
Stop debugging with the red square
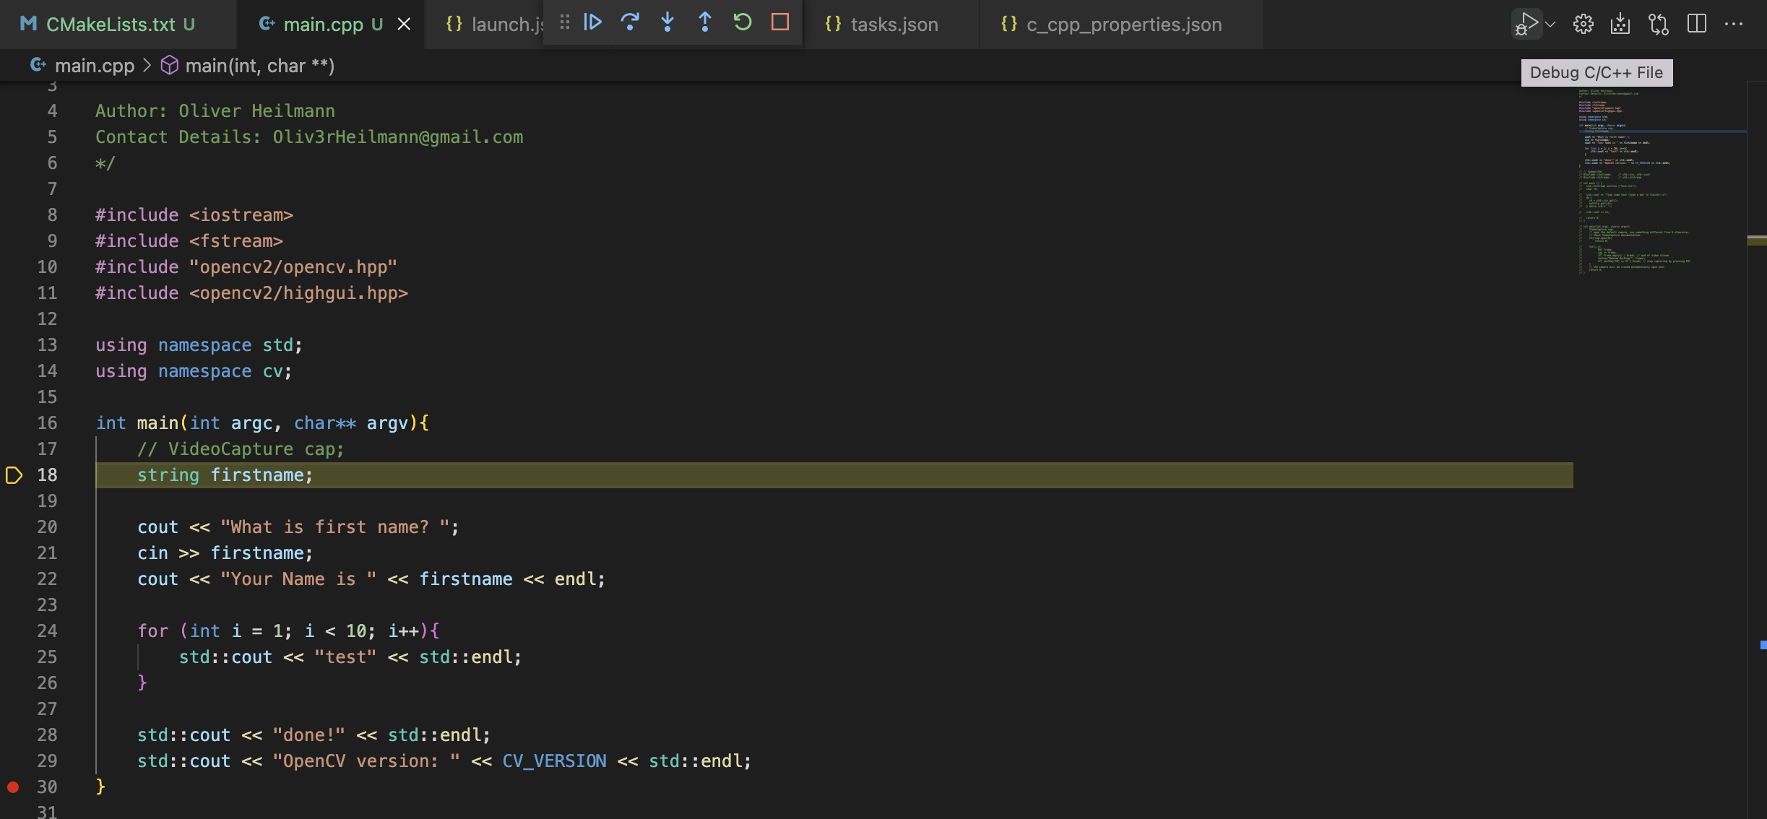780,22
